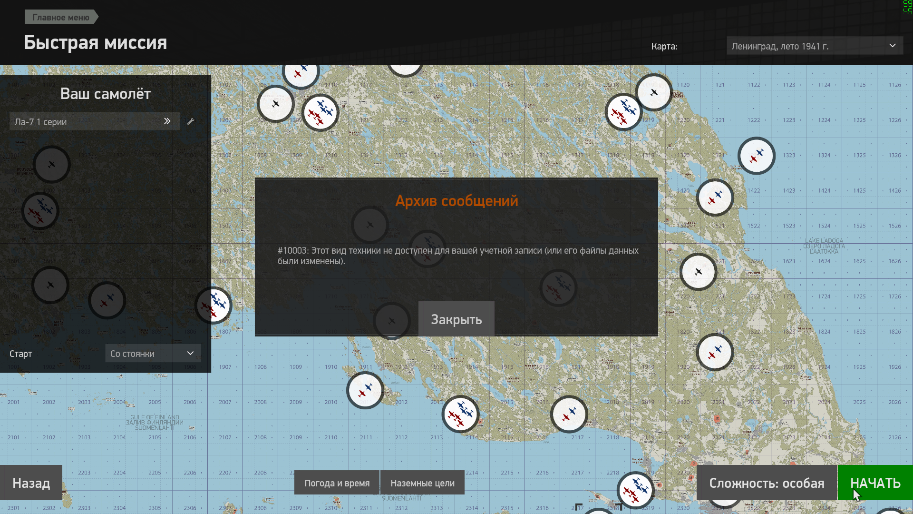Click the wrench icon next to Ла-7
The width and height of the screenshot is (913, 514).
click(x=191, y=121)
